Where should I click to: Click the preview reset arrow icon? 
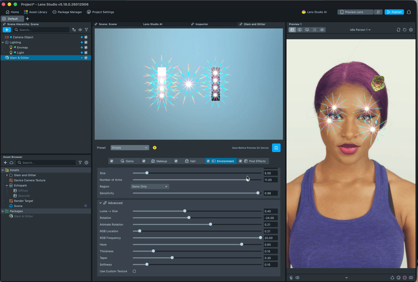[x=404, y=30]
